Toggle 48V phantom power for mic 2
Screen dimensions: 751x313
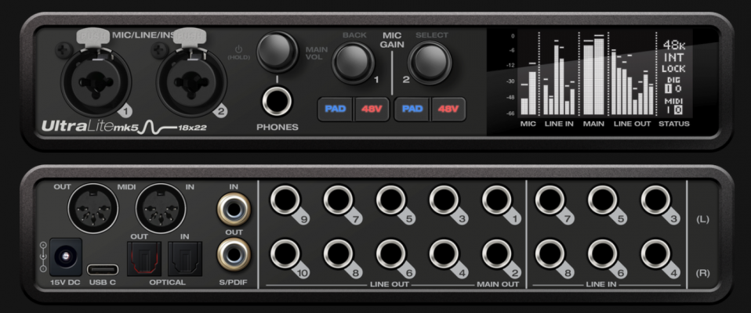tap(448, 109)
